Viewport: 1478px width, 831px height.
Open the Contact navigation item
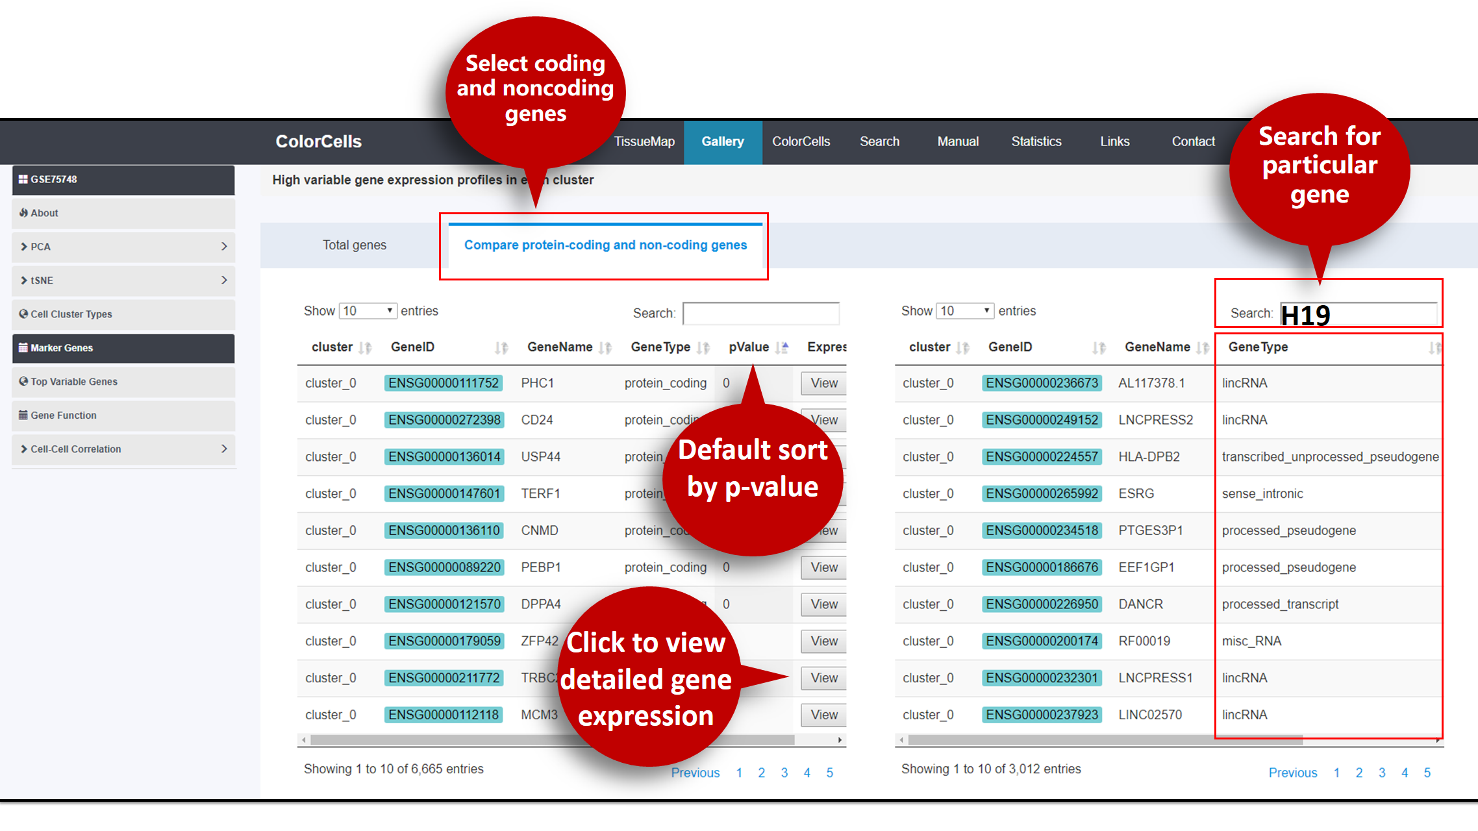(x=1193, y=142)
